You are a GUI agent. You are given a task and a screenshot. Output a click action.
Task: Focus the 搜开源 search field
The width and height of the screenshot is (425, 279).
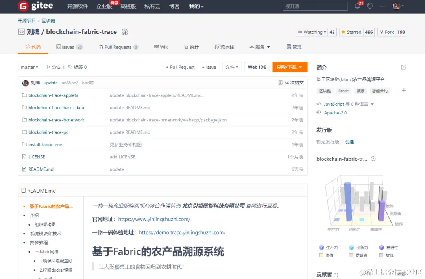[x=315, y=6]
